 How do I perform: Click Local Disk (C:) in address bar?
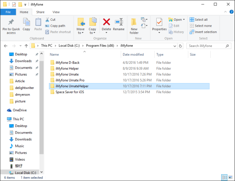69,45
